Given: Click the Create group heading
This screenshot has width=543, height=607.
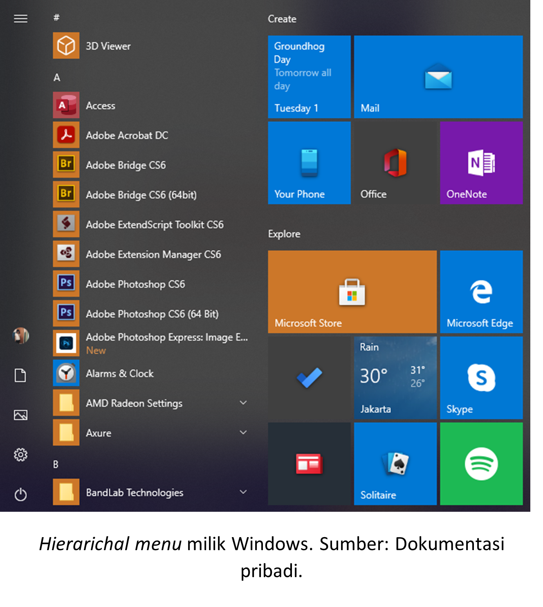Looking at the screenshot, I should coord(282,19).
